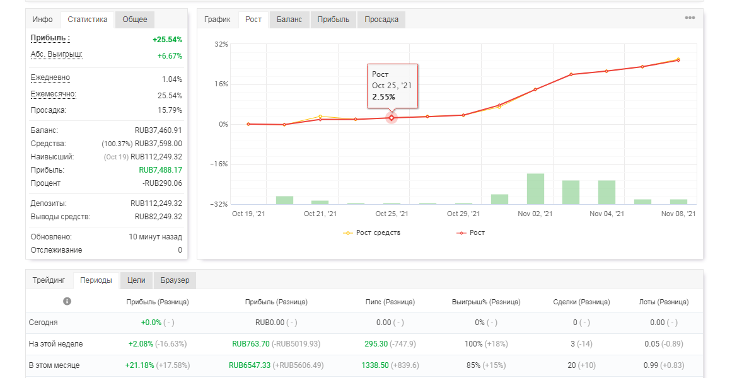The image size is (737, 378).
Task: Click the 1338.50 monthly pips cell
Action: pos(375,365)
